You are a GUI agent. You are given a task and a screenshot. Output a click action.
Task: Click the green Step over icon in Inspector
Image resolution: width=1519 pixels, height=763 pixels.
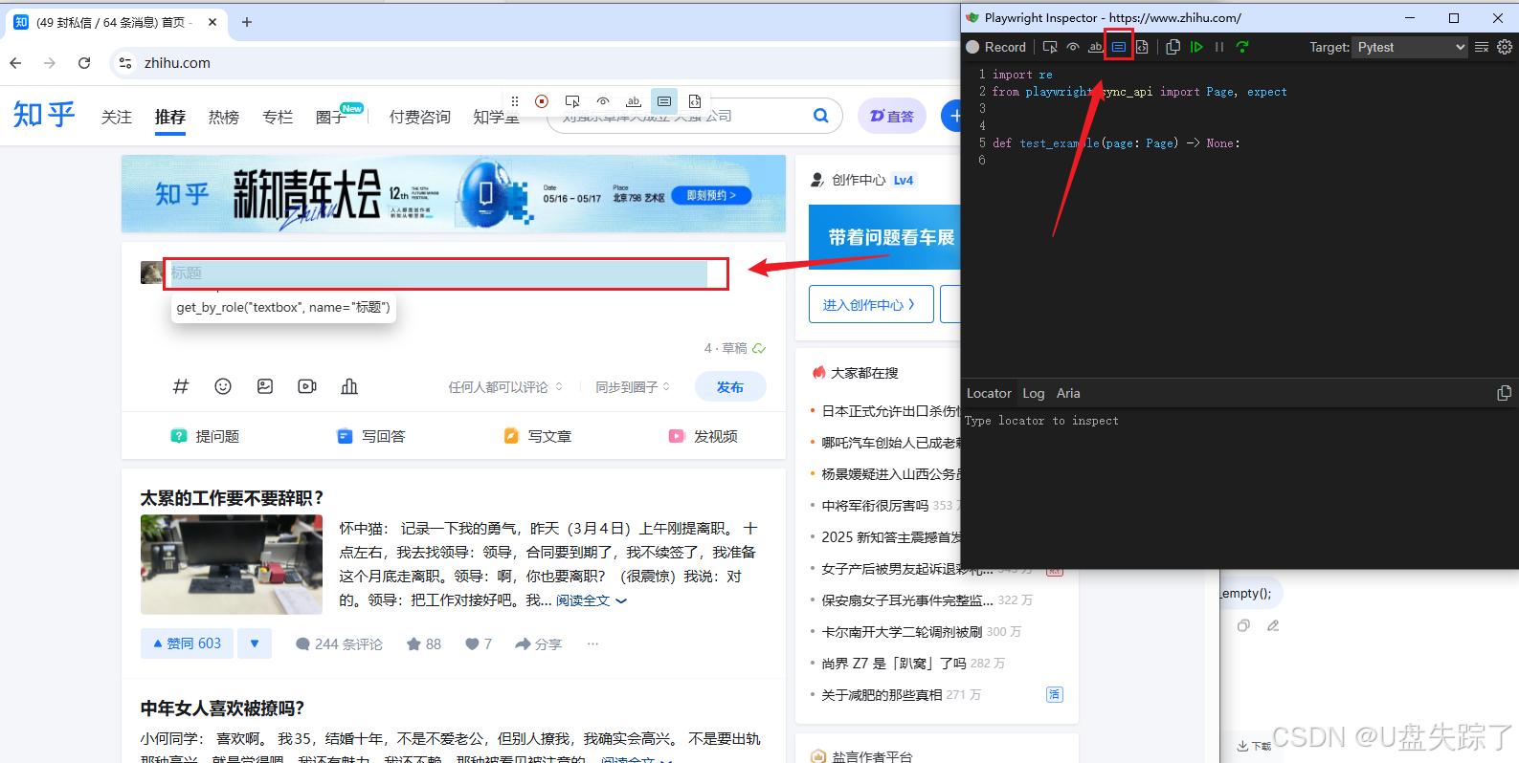click(1242, 47)
